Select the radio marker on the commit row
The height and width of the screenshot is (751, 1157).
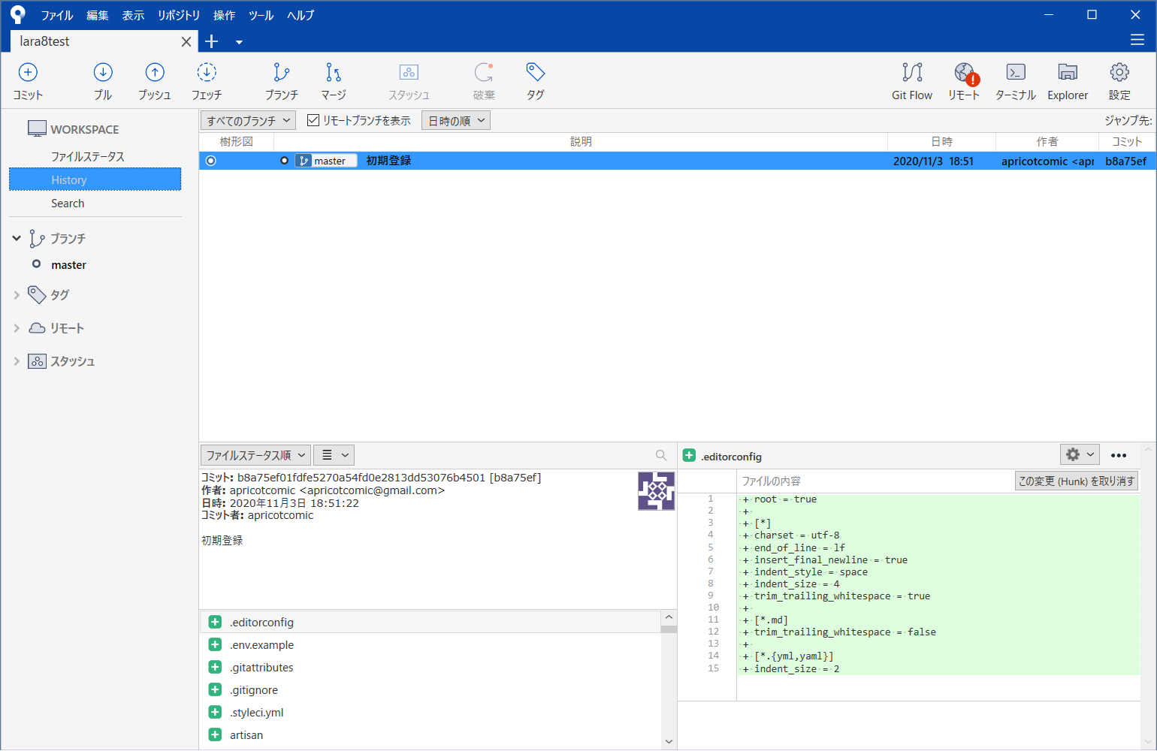click(x=210, y=161)
